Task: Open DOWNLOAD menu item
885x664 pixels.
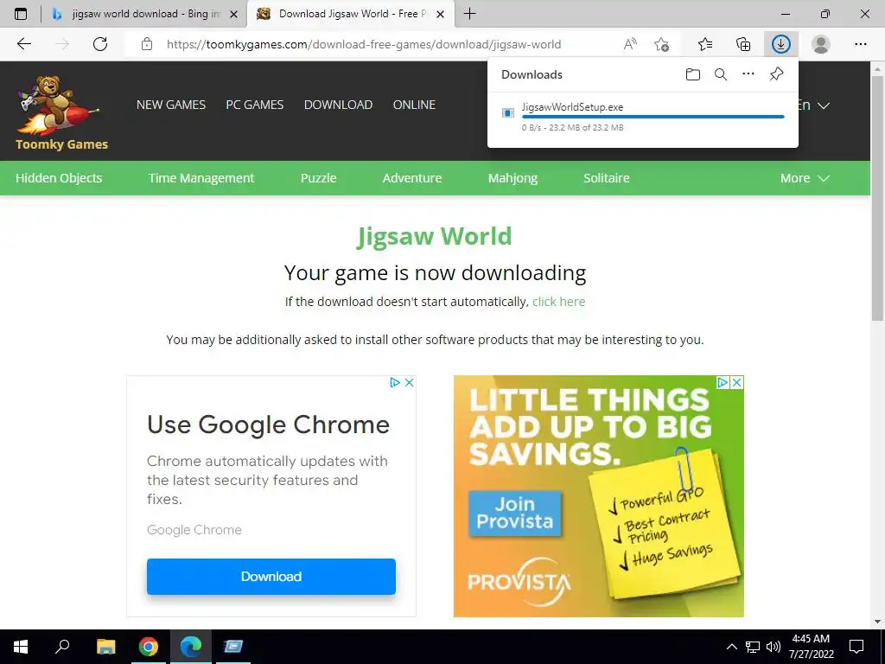Action: pos(338,105)
